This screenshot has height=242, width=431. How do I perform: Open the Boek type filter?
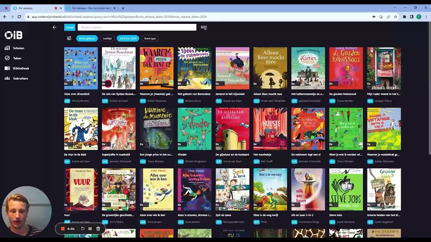pos(150,38)
